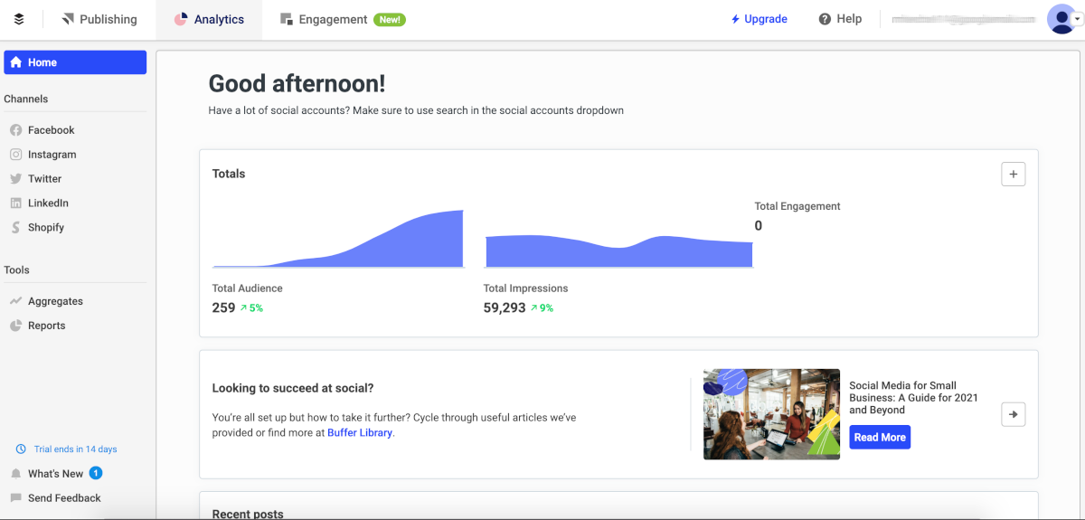This screenshot has height=520, width=1085.
Task: Click the Total Impressions area chart
Action: (x=618, y=251)
